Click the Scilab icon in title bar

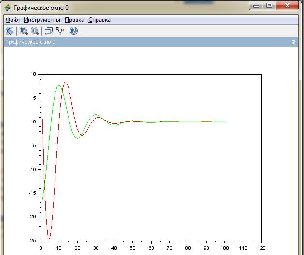[x=8, y=8]
